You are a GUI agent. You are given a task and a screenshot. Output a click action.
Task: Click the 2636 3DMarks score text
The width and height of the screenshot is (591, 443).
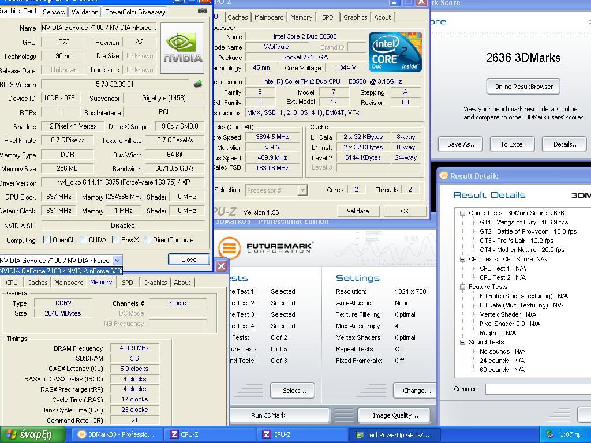(x=523, y=58)
